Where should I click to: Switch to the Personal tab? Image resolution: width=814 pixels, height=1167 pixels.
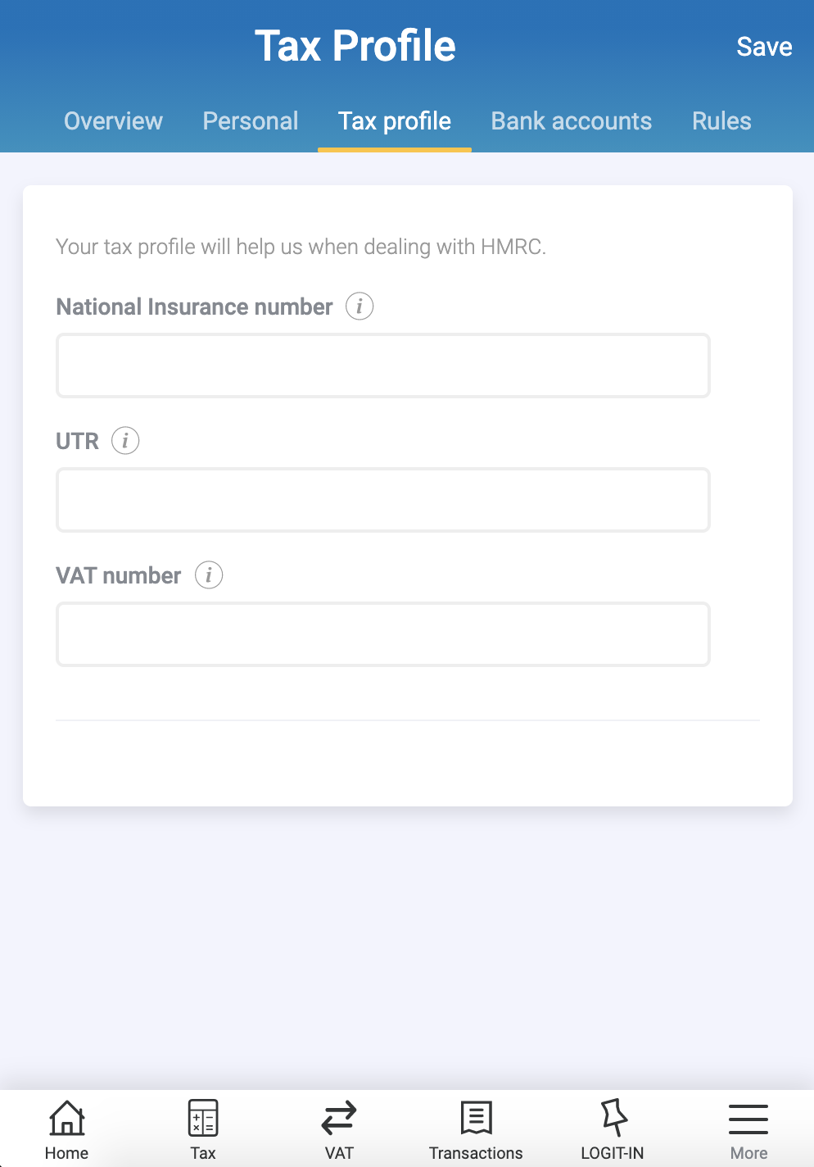[251, 121]
